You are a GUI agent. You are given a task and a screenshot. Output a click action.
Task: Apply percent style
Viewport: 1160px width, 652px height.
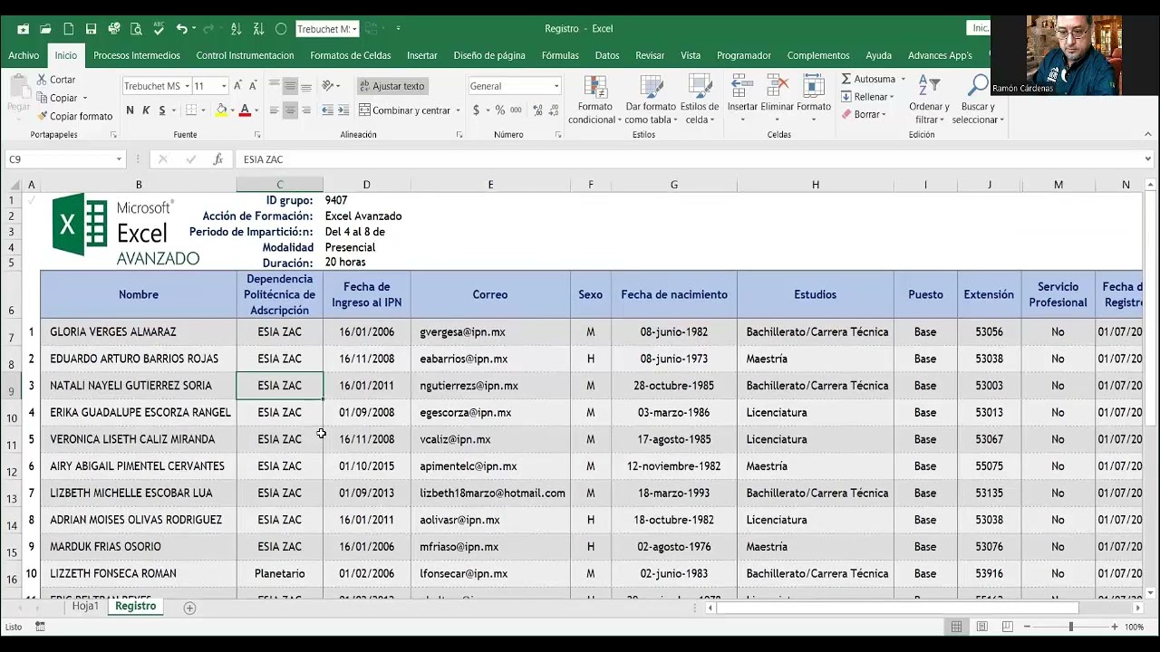coord(499,110)
